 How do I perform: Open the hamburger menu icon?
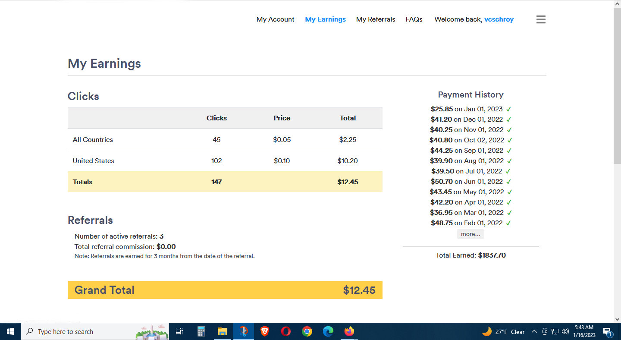[x=541, y=19]
